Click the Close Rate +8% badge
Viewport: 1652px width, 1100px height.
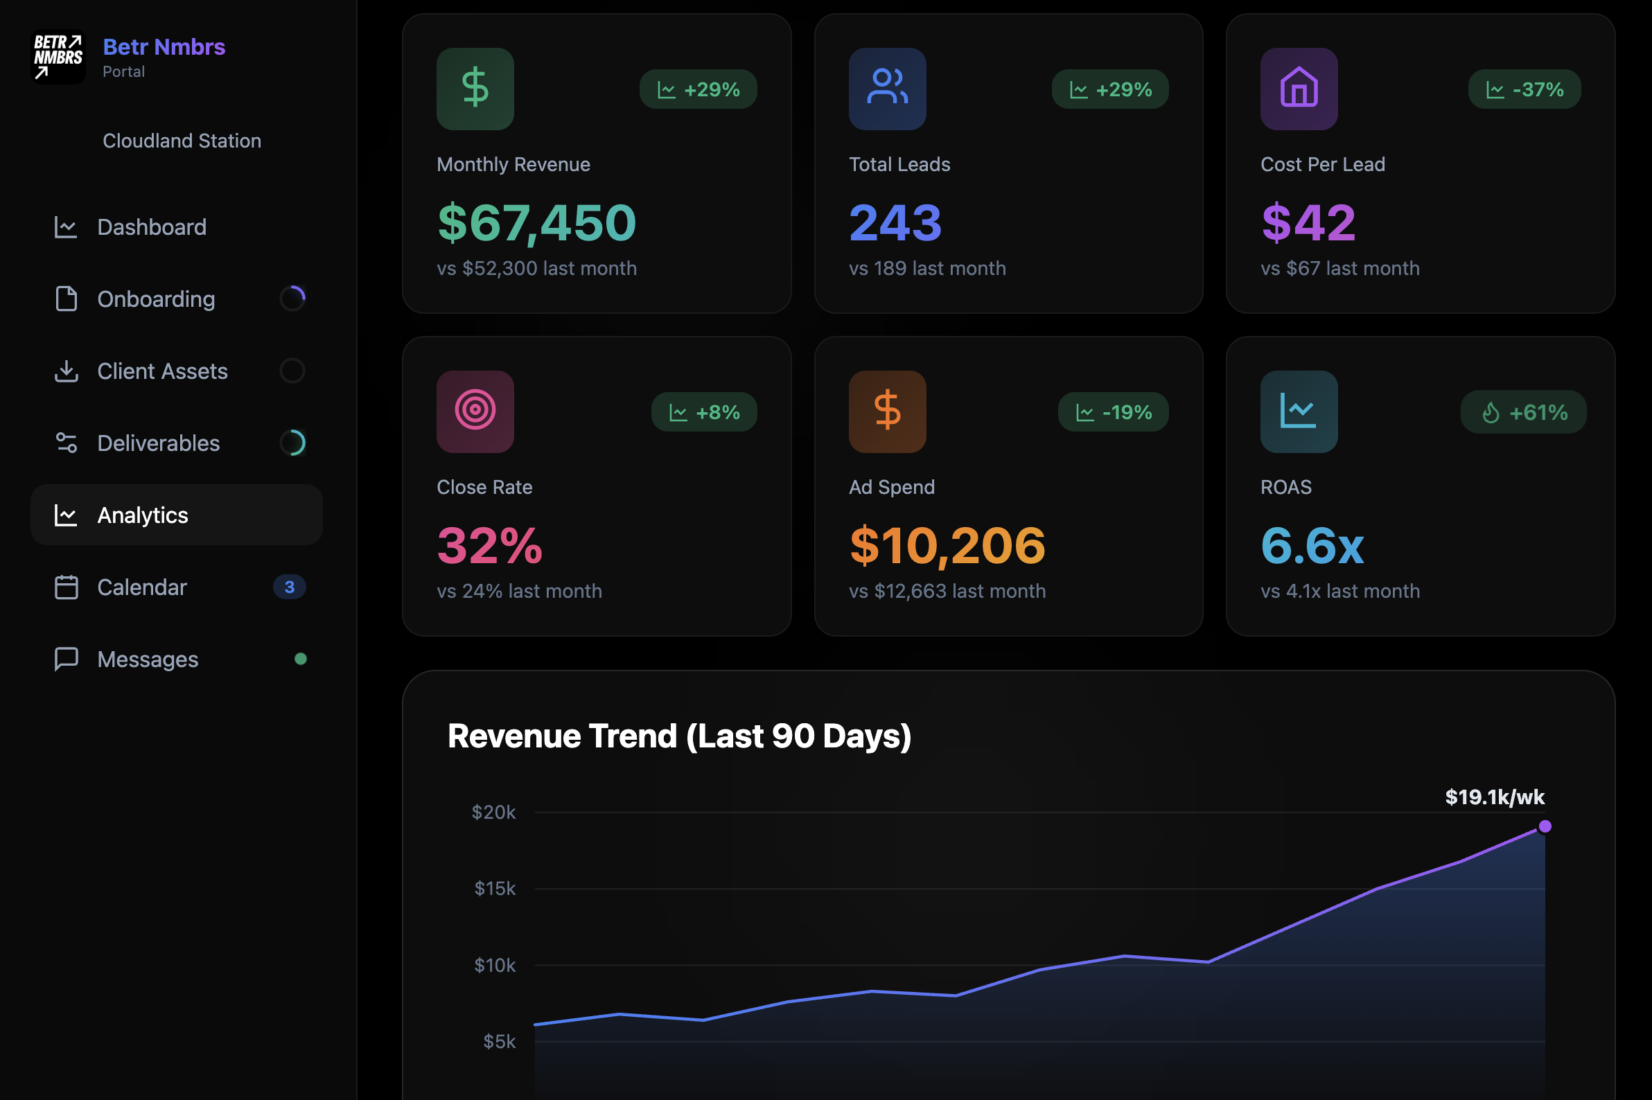point(704,411)
